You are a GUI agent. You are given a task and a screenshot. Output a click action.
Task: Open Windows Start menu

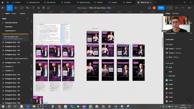click(x=3, y=106)
